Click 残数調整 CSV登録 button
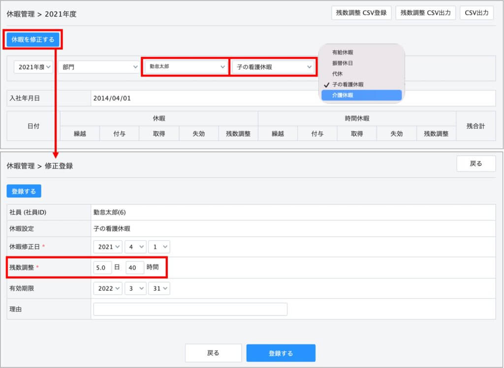This screenshot has height=368, width=504. [361, 13]
